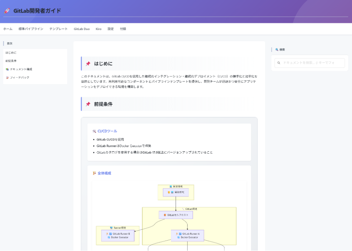Click the pushpin icon next to 前提条件 heading
This screenshot has width=352, height=251.
88,104
